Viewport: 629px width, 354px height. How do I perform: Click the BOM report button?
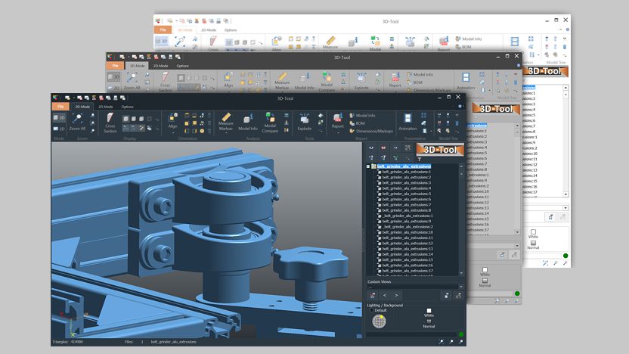tap(360, 123)
